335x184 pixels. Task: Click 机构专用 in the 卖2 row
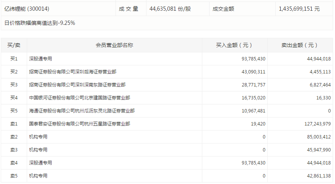point(38,137)
